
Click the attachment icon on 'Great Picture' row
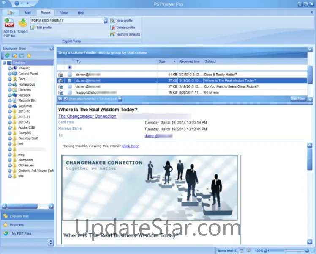[60, 87]
